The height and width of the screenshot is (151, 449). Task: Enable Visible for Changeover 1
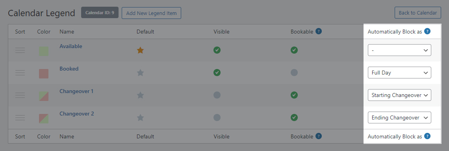coord(217,95)
